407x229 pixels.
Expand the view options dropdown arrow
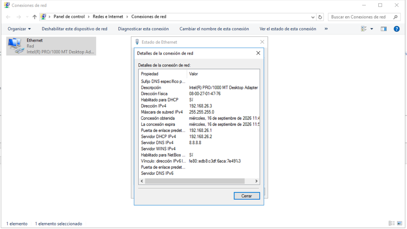(372, 29)
